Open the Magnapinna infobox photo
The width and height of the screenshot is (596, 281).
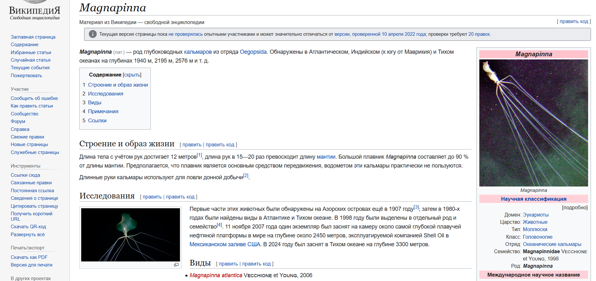tap(533, 123)
